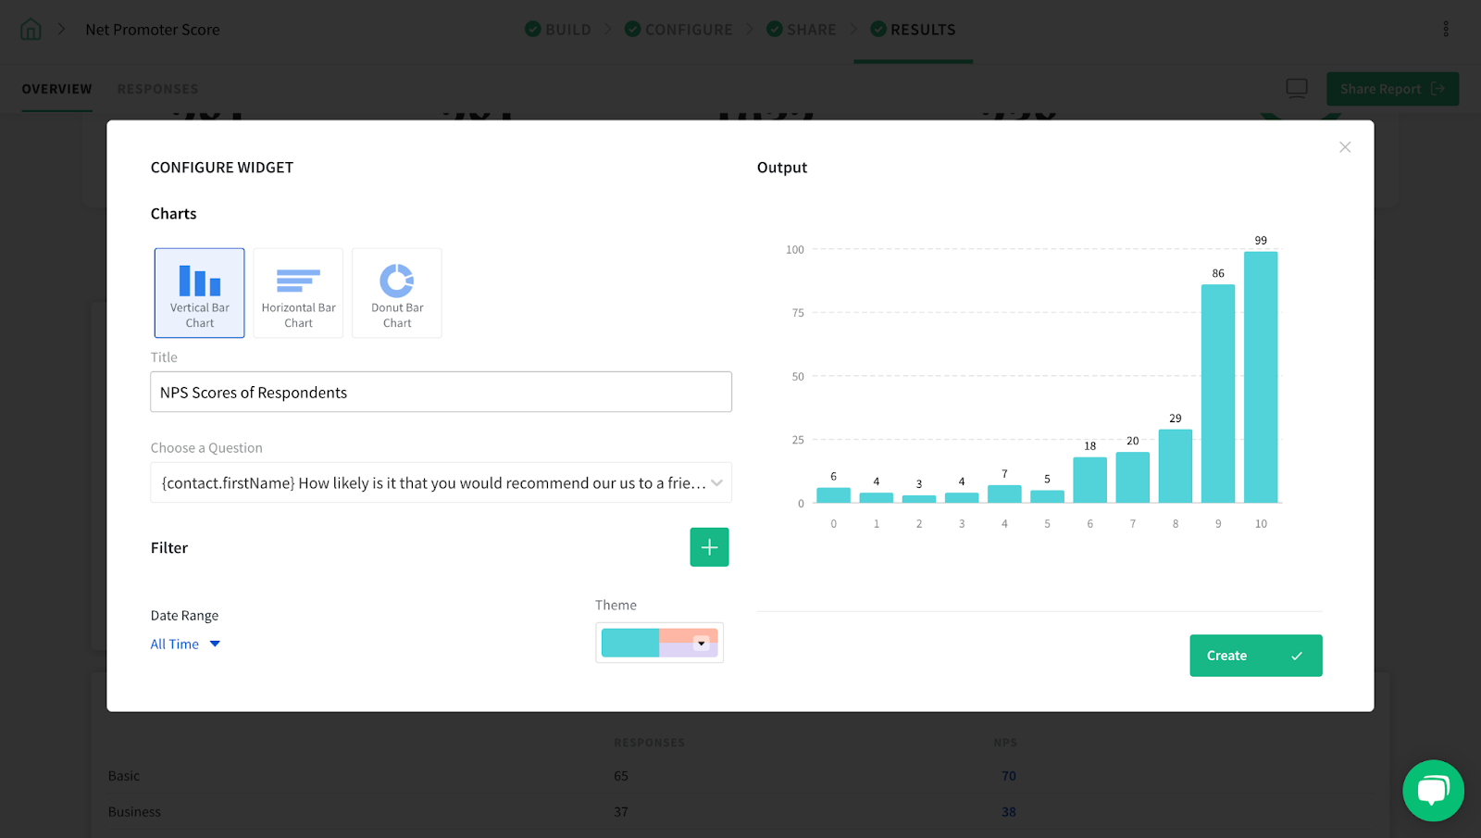The image size is (1481, 838).
Task: Open the chat support bubble
Action: click(1433, 791)
